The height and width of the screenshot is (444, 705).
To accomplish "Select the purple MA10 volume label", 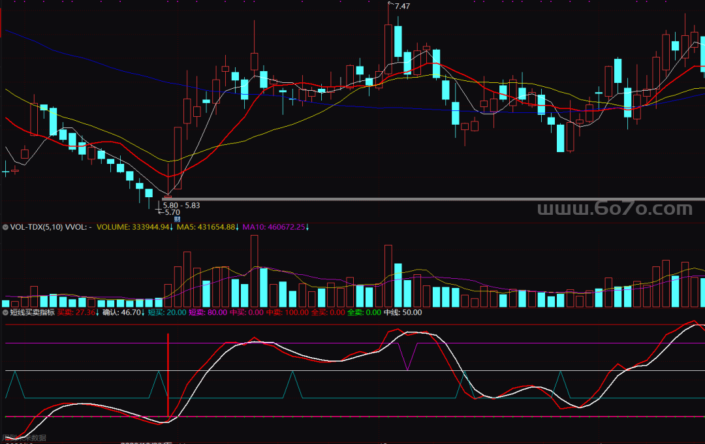I will point(274,227).
